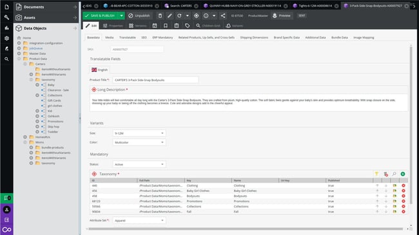Remove the Clothing row with red icon
This screenshot has width=419, height=235.
pos(404,185)
